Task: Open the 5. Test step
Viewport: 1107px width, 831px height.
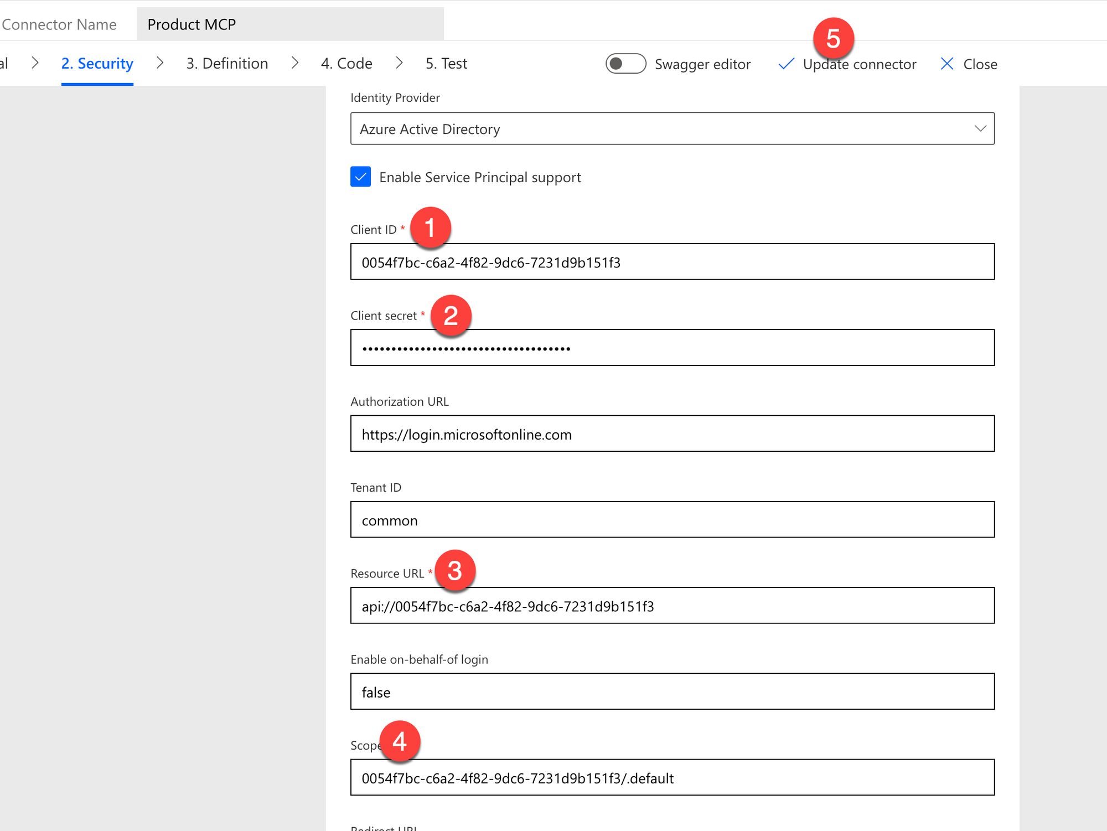Action: (446, 64)
